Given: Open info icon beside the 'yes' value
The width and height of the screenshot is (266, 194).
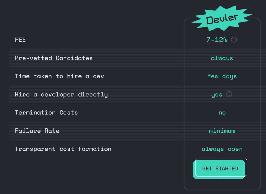Looking at the screenshot, I should point(229,94).
